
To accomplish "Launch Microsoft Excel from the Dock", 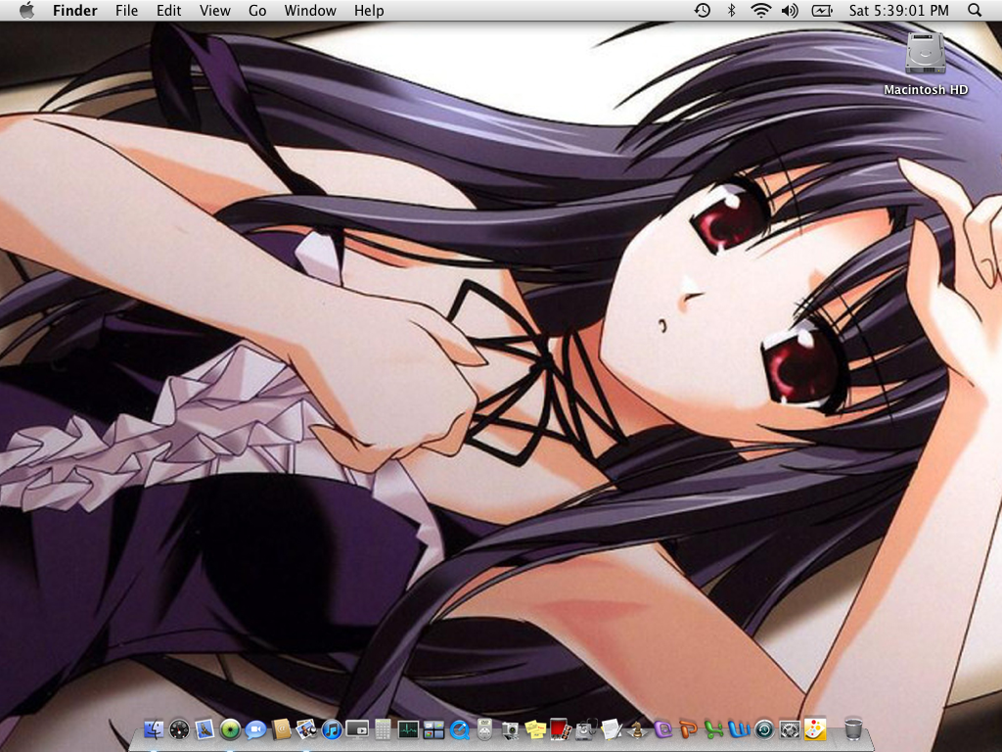I will pos(713,728).
